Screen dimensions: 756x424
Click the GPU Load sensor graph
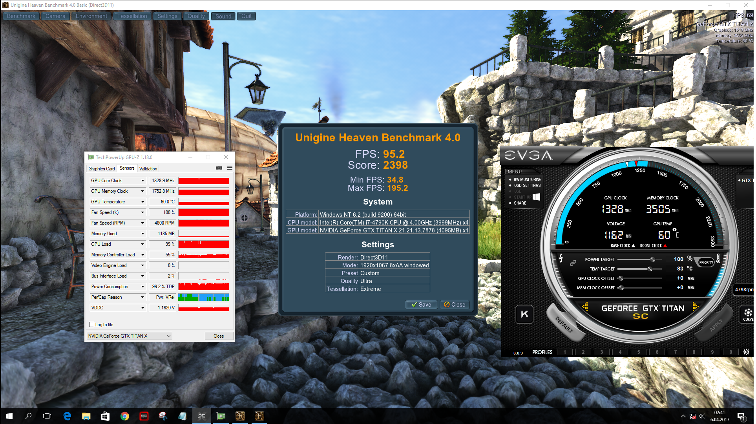pos(204,244)
